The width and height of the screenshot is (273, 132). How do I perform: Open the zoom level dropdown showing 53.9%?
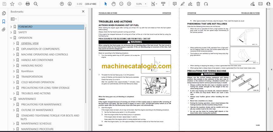point(141,4)
